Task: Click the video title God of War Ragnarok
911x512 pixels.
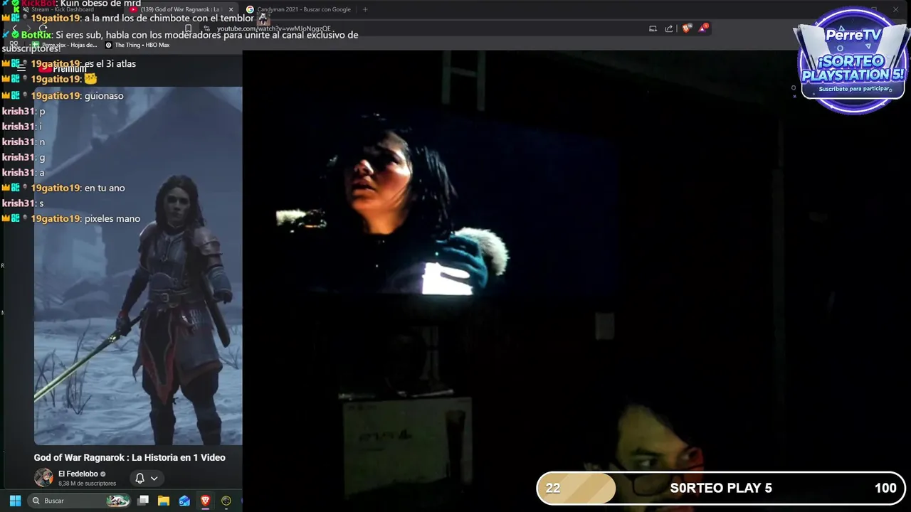Action: click(x=130, y=457)
